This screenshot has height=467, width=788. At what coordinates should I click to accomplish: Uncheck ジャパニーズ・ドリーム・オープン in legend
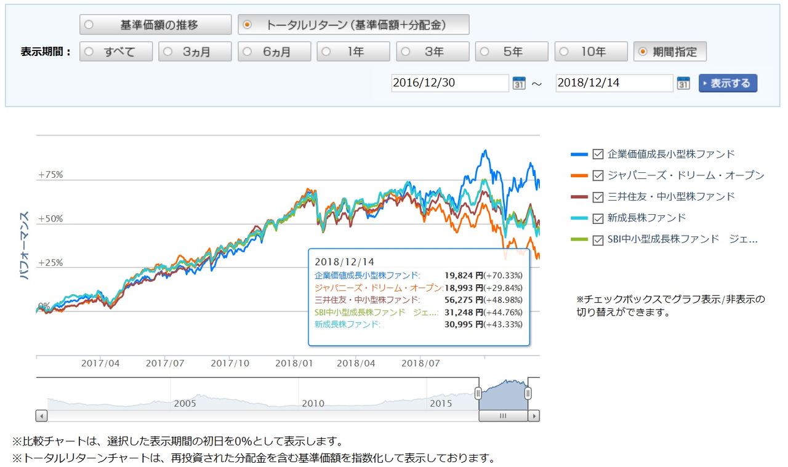598,176
